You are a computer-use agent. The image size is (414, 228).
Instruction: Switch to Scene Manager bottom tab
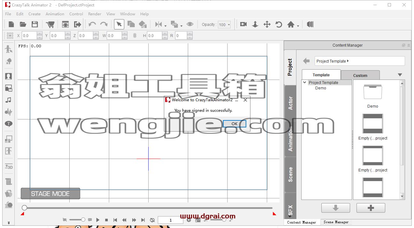click(336, 222)
